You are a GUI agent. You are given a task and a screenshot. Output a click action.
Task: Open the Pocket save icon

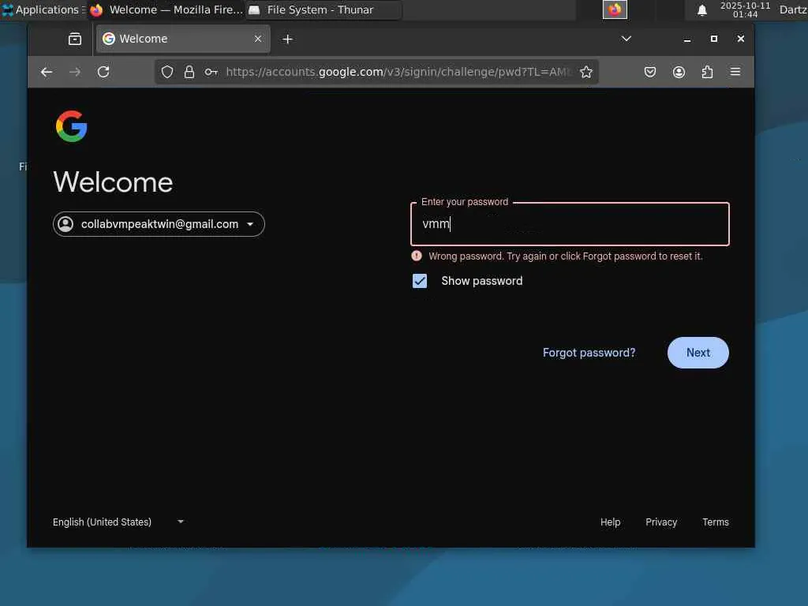650,72
